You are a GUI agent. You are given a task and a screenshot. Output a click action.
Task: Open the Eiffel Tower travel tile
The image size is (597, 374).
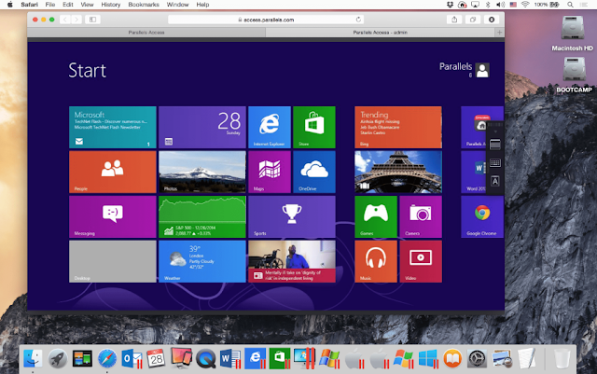398,172
